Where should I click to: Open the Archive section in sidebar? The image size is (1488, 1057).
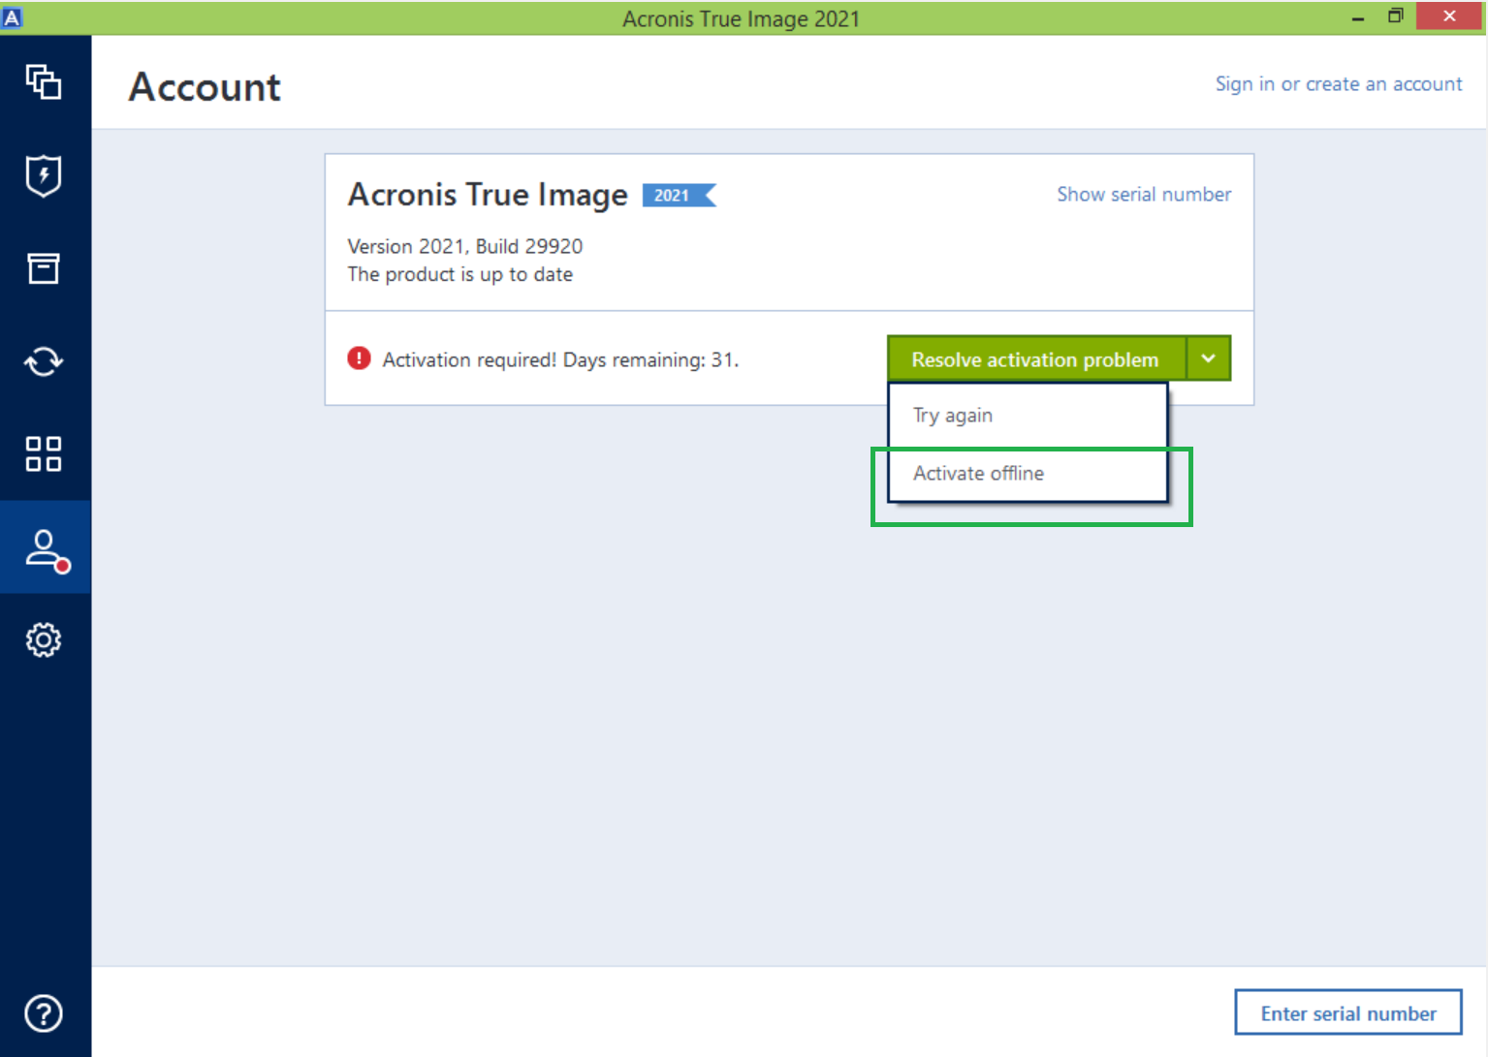coord(44,268)
